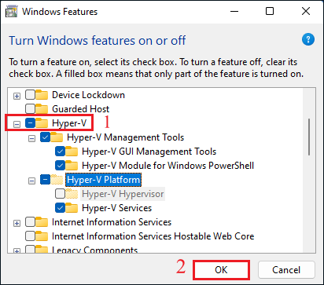
Task: Enable the Guarded Host checkbox
Action: (x=30, y=109)
